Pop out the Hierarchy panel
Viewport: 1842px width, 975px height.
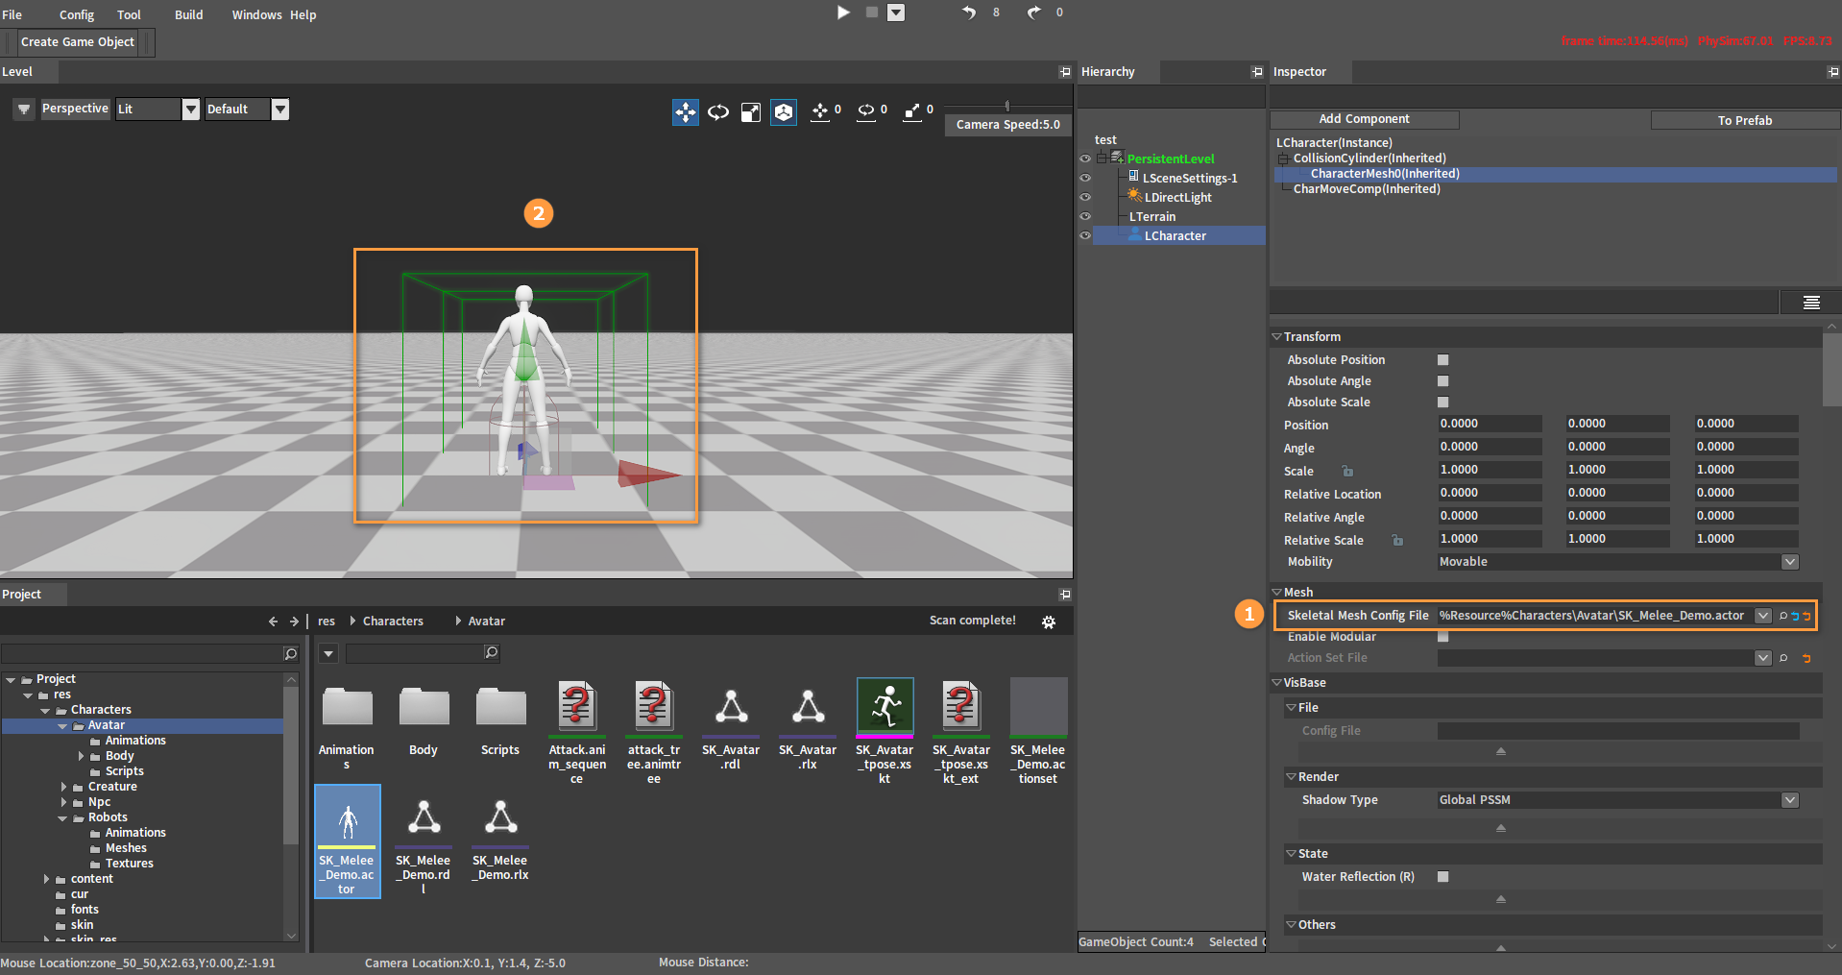pos(1257,72)
